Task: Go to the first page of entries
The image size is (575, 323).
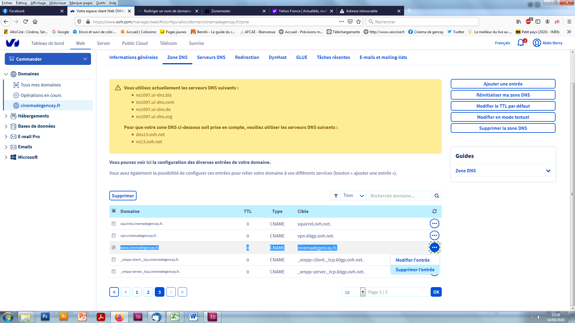Action: coord(114,292)
